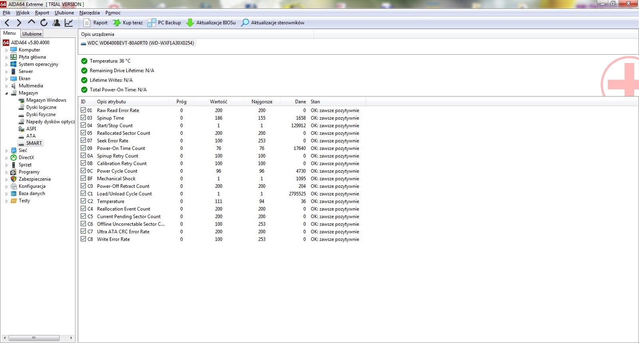Click the sidebar horizontal scrollbar thumb
Screen dimensions: 639x343
tap(34, 338)
